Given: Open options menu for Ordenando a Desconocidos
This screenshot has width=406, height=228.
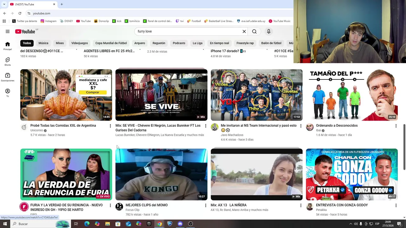Looking at the screenshot, I should click(x=396, y=126).
